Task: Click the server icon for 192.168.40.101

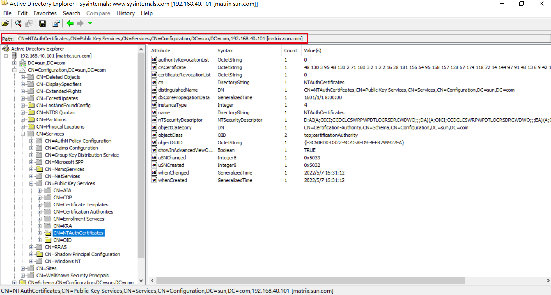Action: point(14,56)
